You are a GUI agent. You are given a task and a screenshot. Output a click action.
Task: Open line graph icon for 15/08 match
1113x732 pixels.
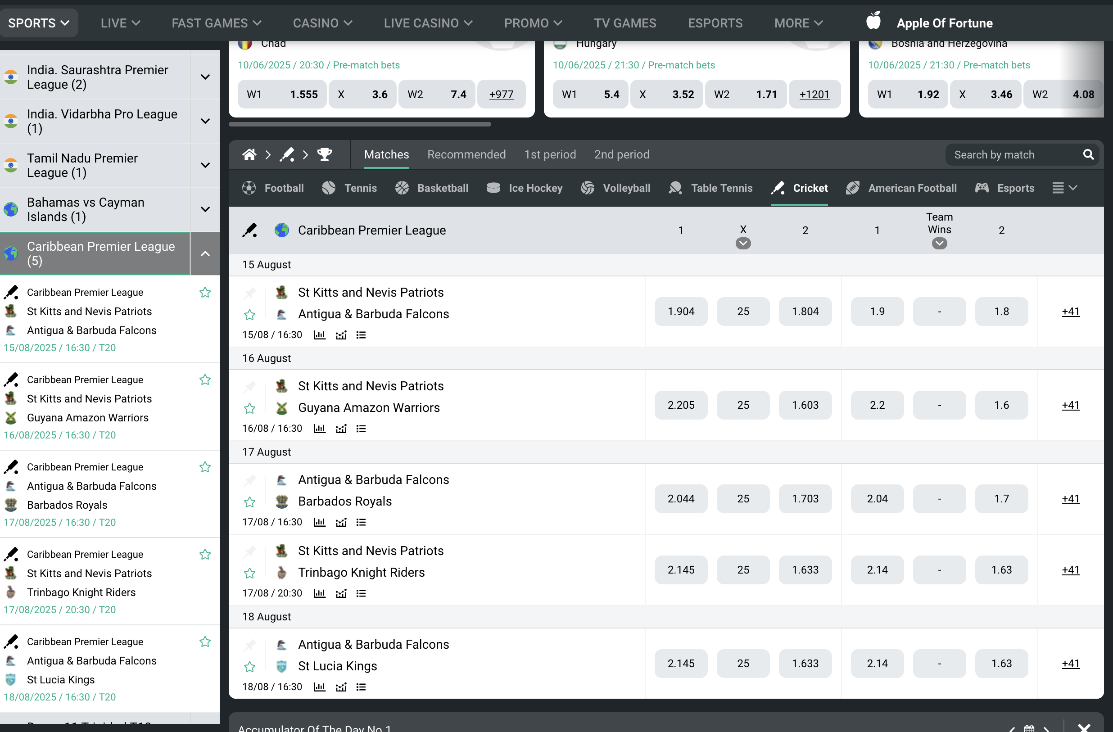[x=341, y=335]
